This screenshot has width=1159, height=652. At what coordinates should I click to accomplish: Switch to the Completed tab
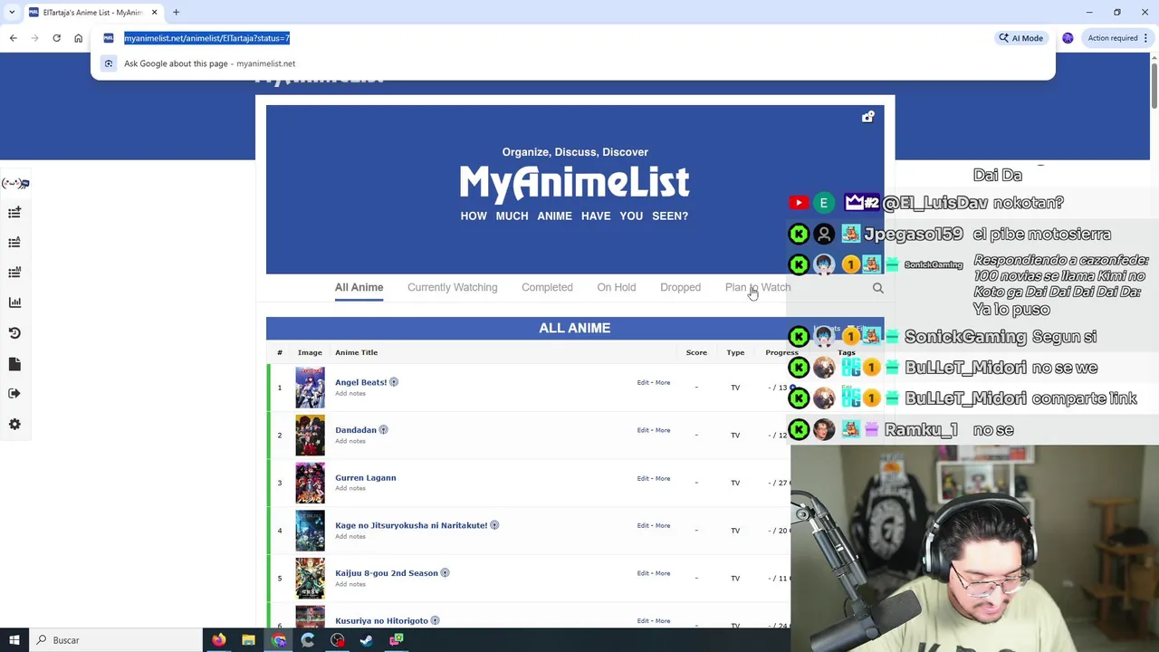(x=547, y=287)
